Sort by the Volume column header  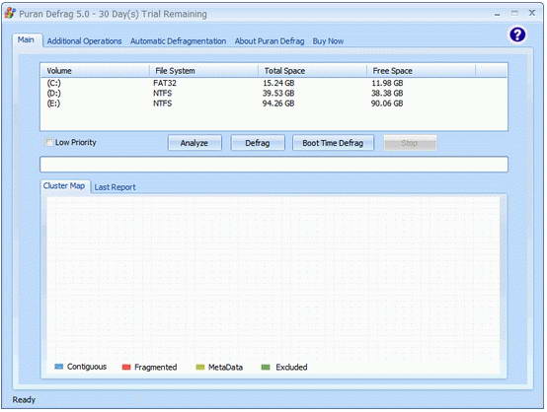click(95, 71)
